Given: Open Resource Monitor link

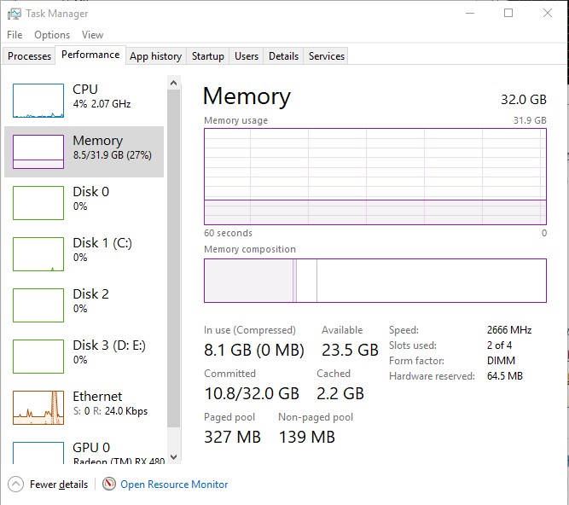Looking at the screenshot, I should [174, 484].
